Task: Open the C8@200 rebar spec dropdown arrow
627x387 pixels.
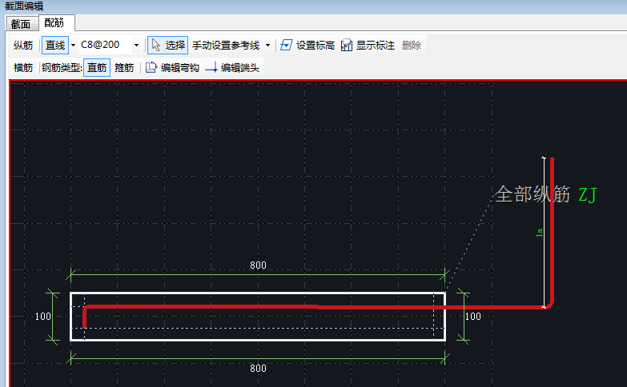Action: [x=136, y=45]
